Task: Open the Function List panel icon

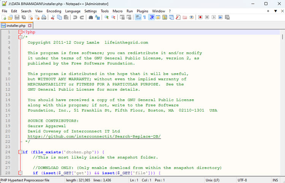Action: (x=178, y=17)
